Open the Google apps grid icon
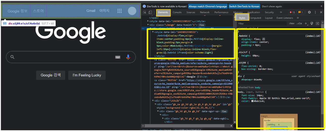Image resolution: width=326 pixels, height=131 pixels. (x=120, y=11)
